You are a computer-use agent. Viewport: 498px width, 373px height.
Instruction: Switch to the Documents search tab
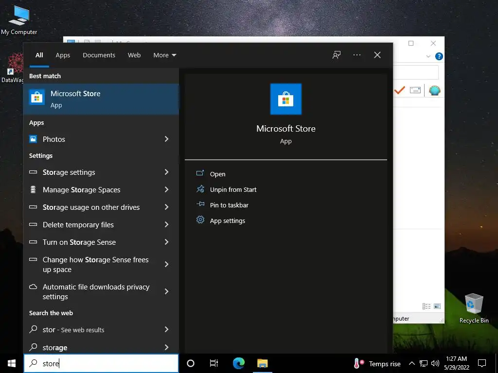click(x=99, y=55)
